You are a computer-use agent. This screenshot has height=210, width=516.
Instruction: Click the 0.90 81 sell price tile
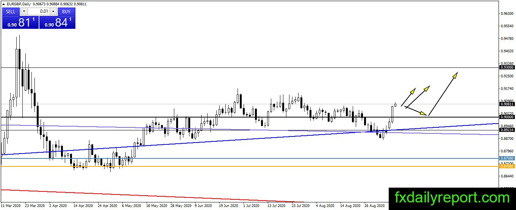20,22
